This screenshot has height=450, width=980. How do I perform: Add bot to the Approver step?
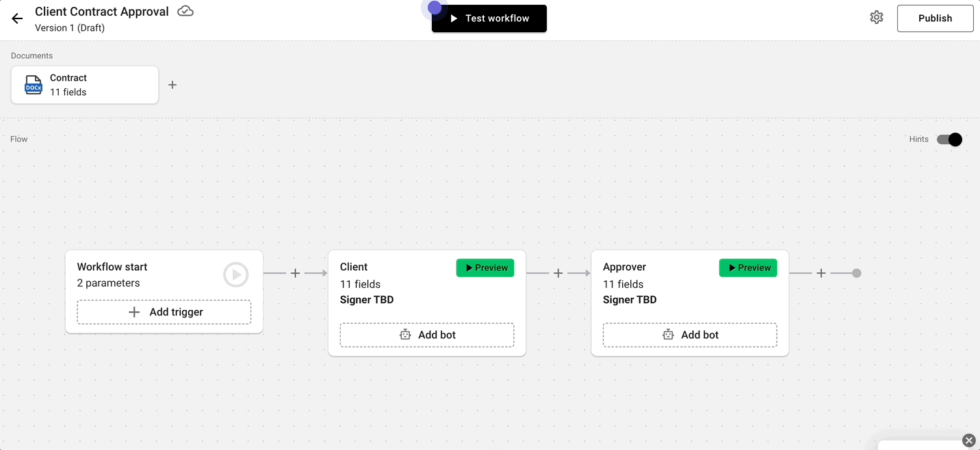tap(690, 335)
